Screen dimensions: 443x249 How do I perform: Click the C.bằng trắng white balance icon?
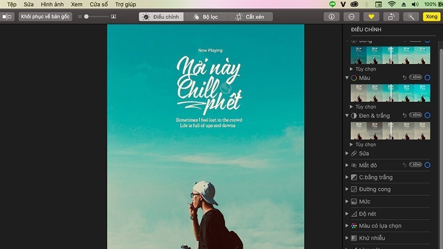point(354,177)
